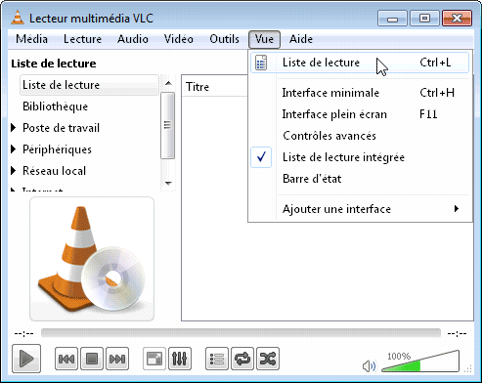The height and width of the screenshot is (383, 482).
Task: Click the sidebar scrollbar thumb
Action: coord(168,125)
